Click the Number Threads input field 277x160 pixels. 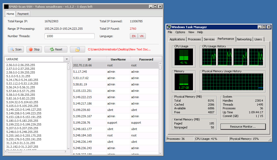pos(69,36)
